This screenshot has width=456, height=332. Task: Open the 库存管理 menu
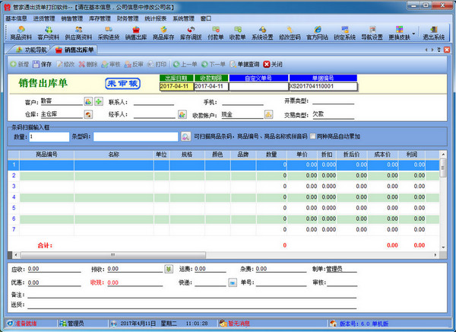tap(102, 17)
